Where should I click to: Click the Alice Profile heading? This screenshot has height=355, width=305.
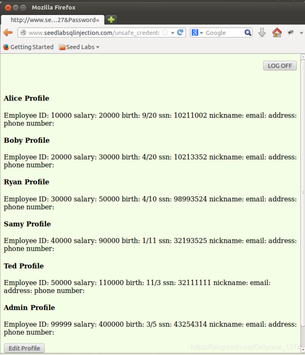[x=26, y=98]
